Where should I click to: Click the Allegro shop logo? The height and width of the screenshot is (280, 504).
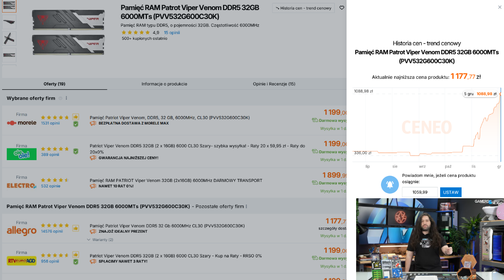click(21, 231)
